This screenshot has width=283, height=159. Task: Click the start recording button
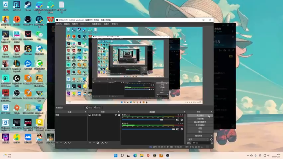point(200,119)
